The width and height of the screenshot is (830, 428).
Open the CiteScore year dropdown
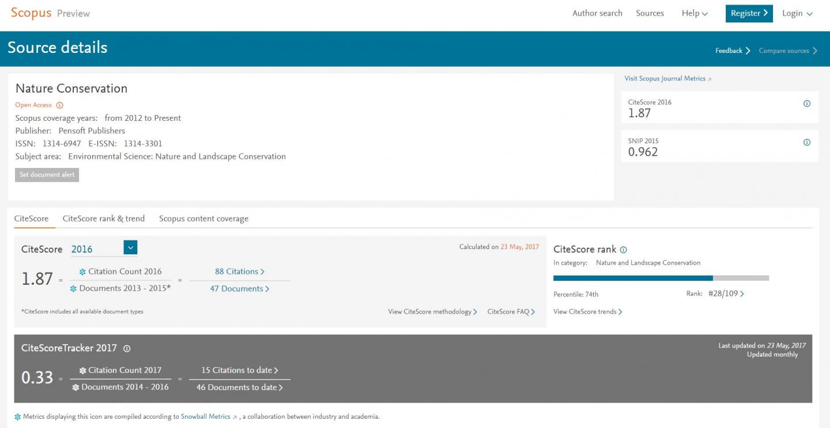[130, 248]
